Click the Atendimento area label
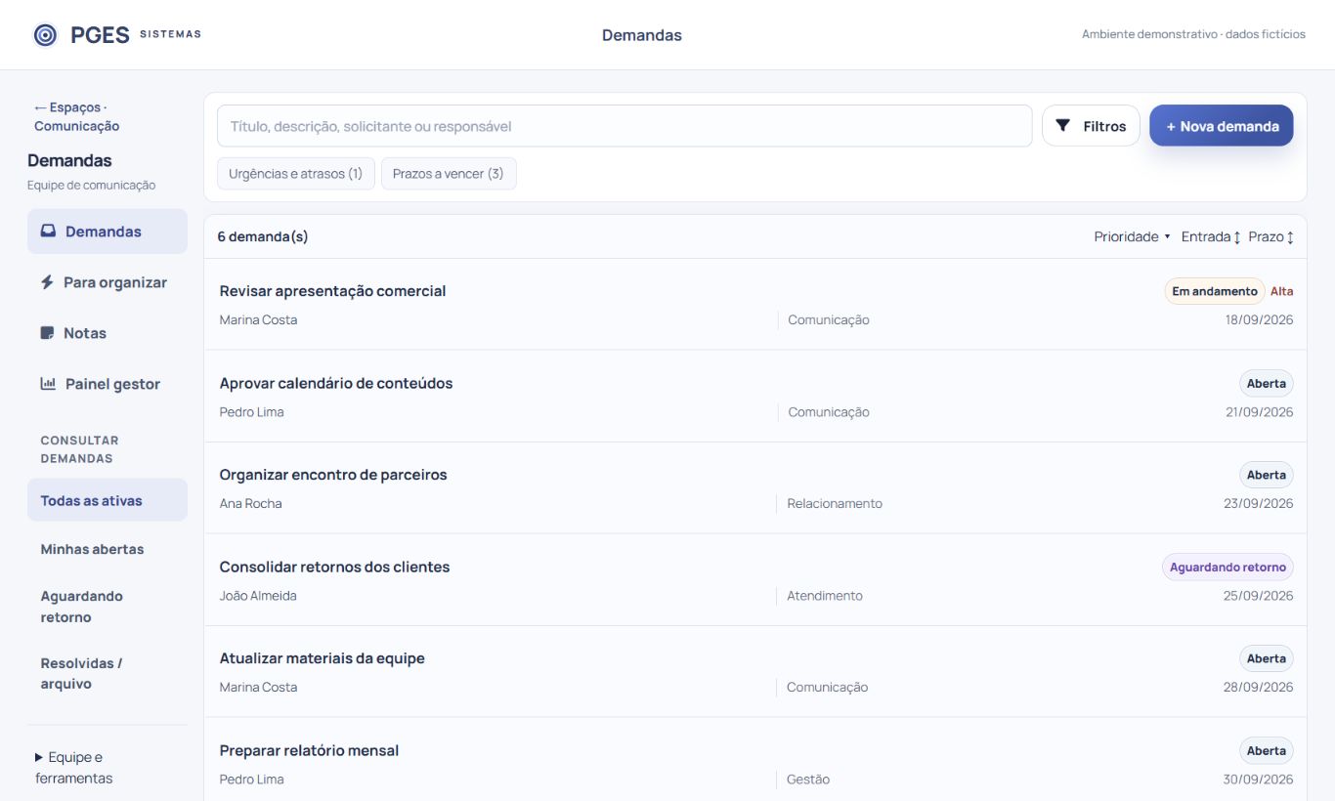This screenshot has width=1335, height=801. [825, 596]
